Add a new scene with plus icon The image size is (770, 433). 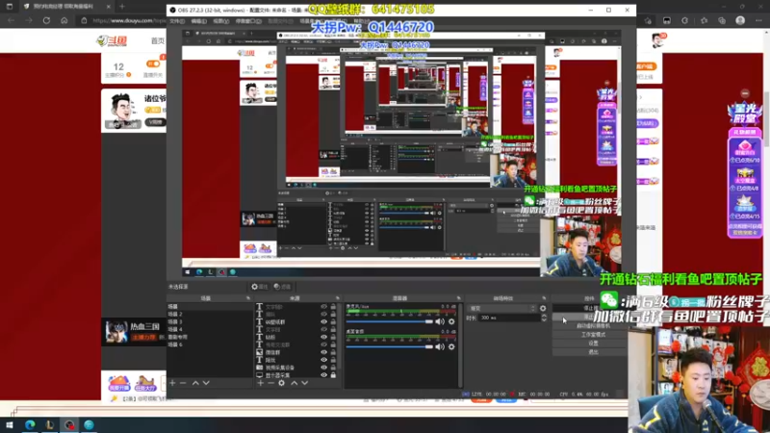click(x=172, y=383)
